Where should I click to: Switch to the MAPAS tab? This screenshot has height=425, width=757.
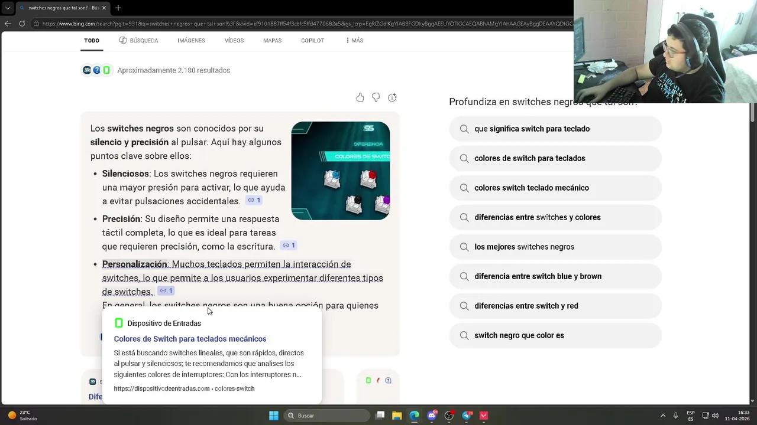click(272, 41)
